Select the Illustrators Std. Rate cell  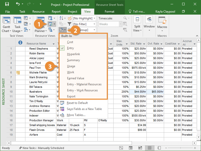pos(137,92)
